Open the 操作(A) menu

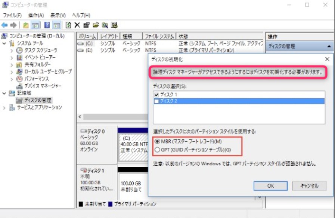36,15
